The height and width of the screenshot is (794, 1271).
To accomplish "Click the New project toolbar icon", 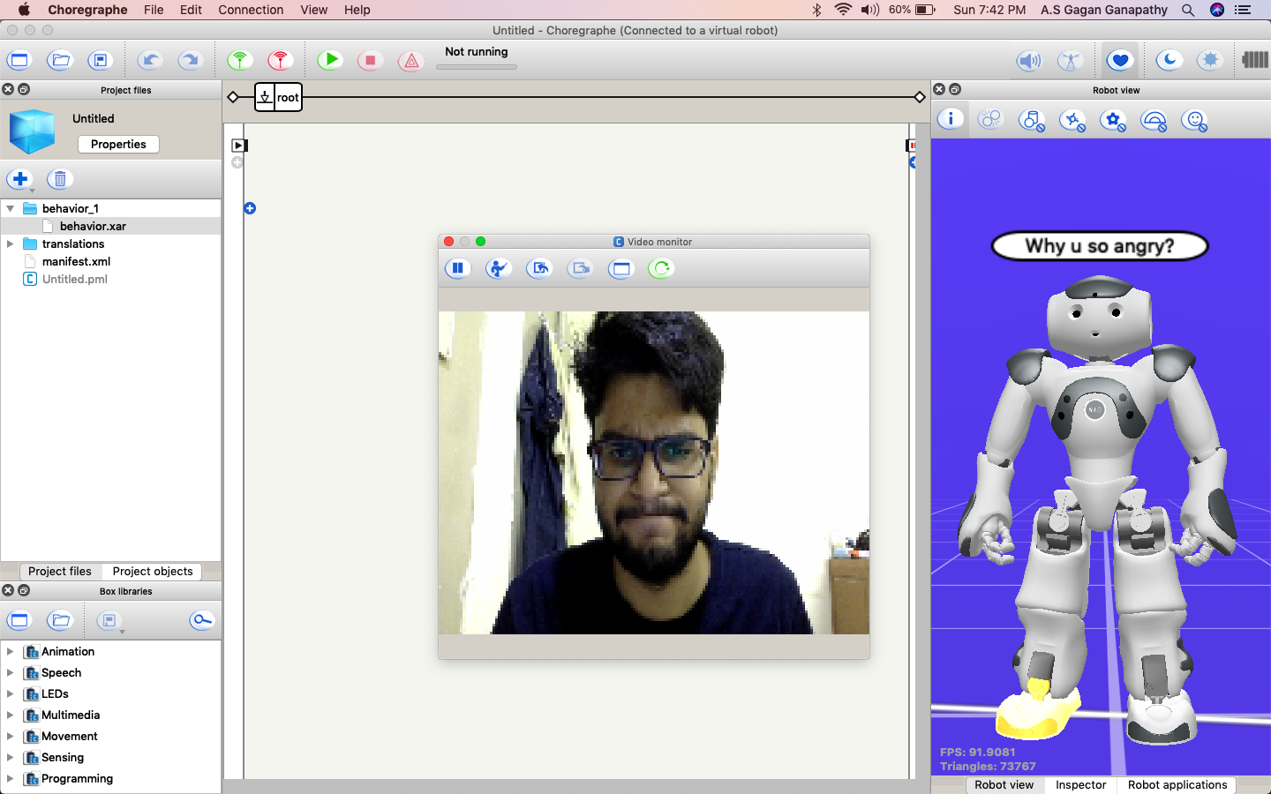I will pyautogui.click(x=19, y=61).
